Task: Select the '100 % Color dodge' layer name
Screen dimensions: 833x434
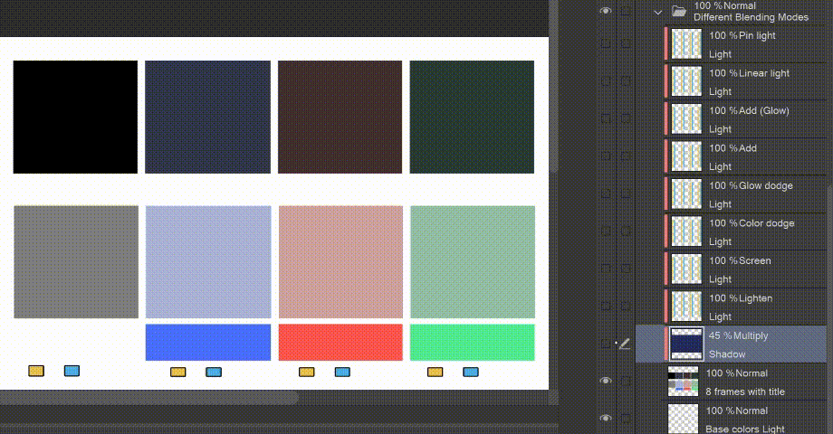Action: coord(752,223)
